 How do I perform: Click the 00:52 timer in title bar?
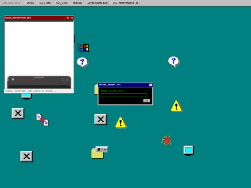tap(70, 18)
